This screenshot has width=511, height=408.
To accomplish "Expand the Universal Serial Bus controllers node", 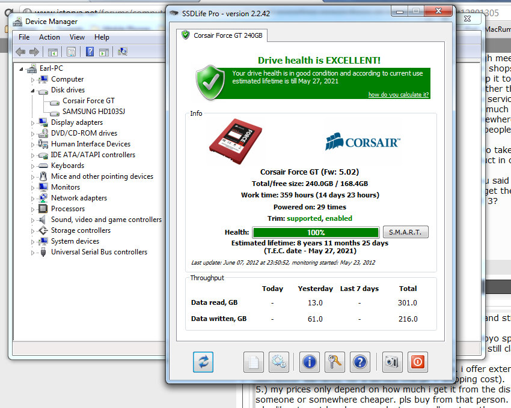I will (32, 253).
